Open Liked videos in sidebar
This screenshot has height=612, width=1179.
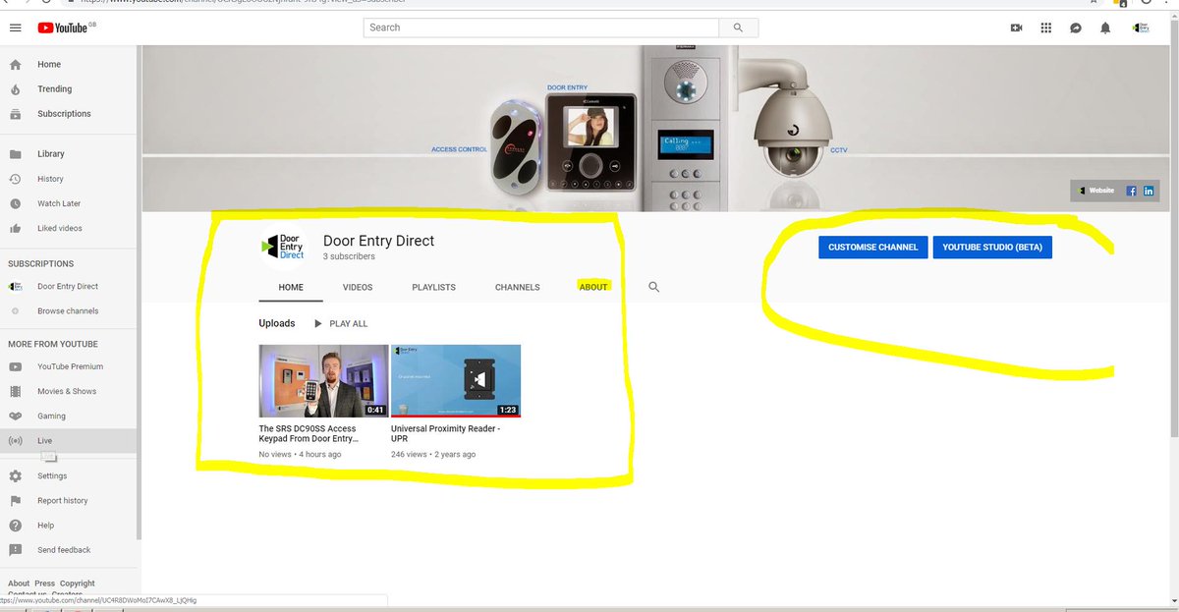coord(69,228)
